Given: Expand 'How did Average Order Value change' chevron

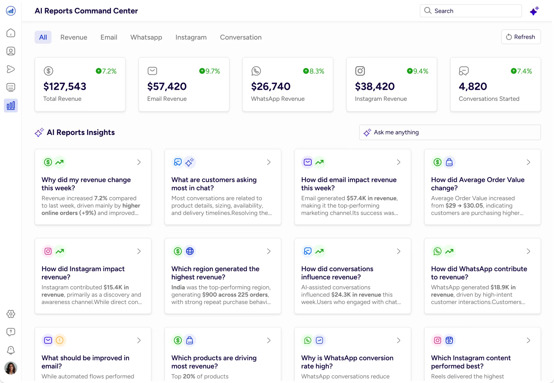Looking at the screenshot, I should 528,162.
